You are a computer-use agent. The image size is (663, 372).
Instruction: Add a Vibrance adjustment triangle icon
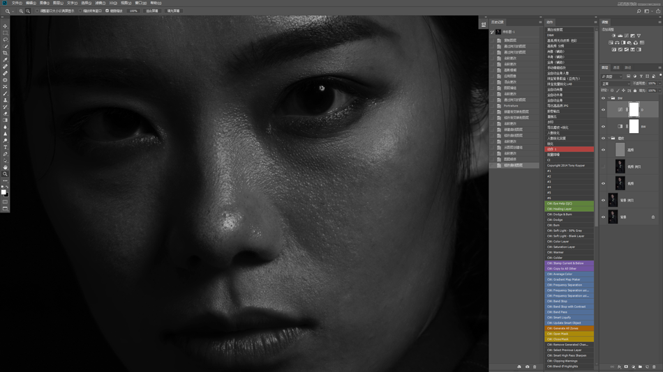639,36
